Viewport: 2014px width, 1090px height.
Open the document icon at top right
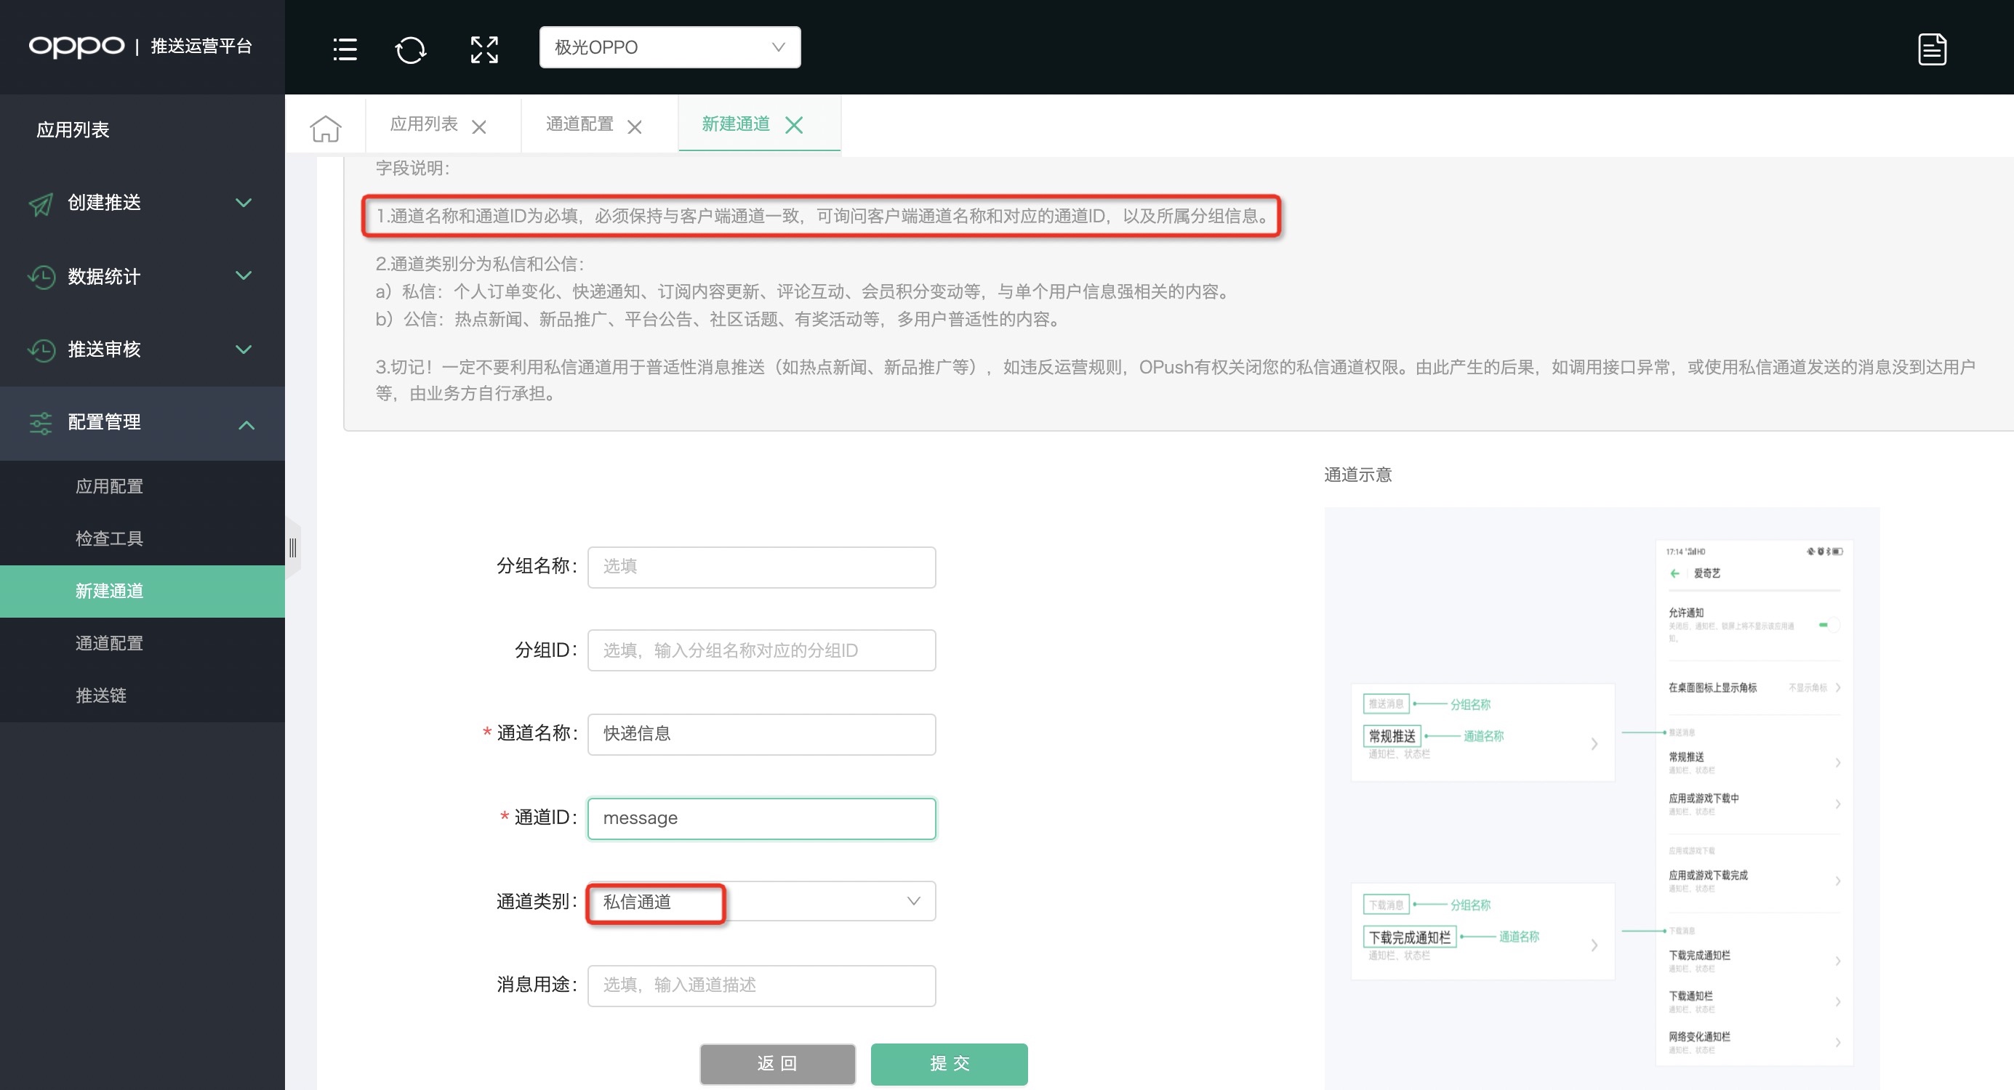[x=1932, y=49]
